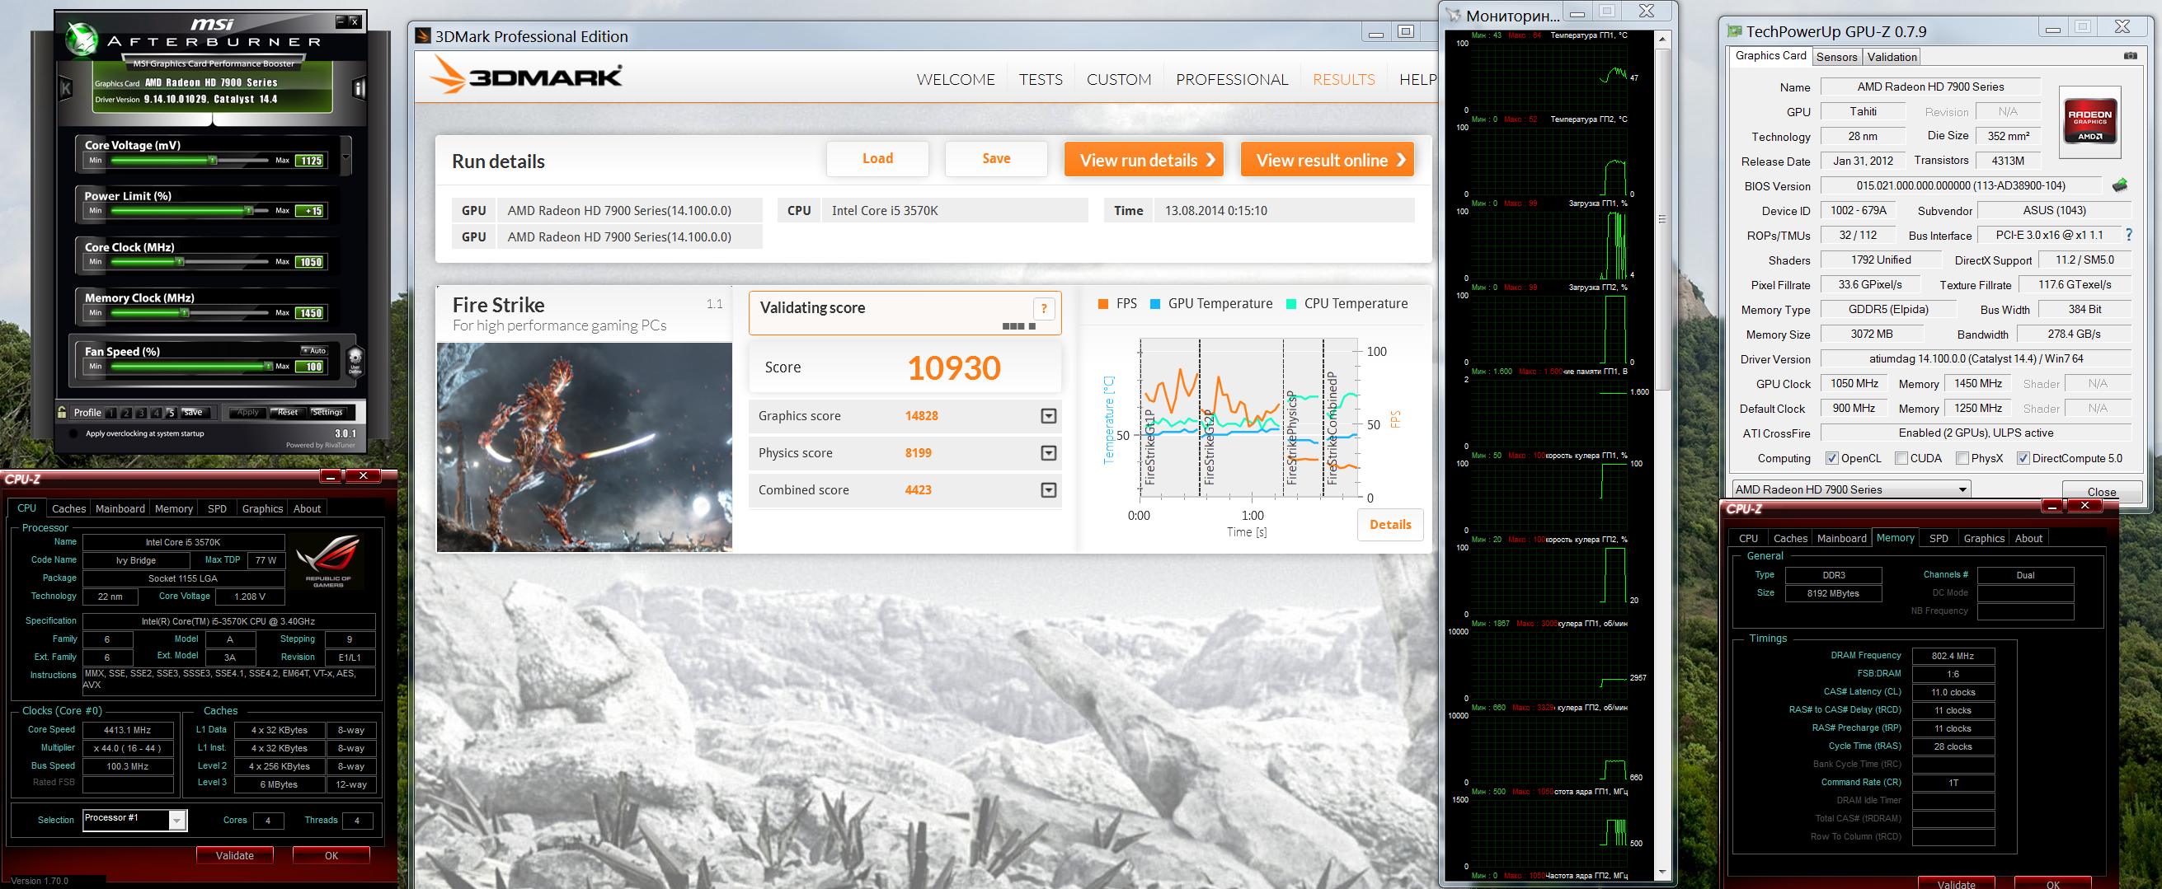The width and height of the screenshot is (2162, 889).
Task: Expand the Physics score details
Action: [1048, 453]
